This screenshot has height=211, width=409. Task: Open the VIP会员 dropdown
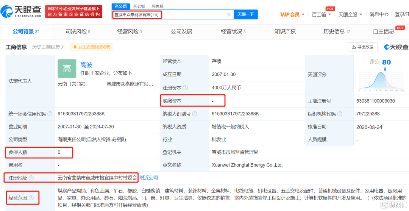click(x=292, y=15)
